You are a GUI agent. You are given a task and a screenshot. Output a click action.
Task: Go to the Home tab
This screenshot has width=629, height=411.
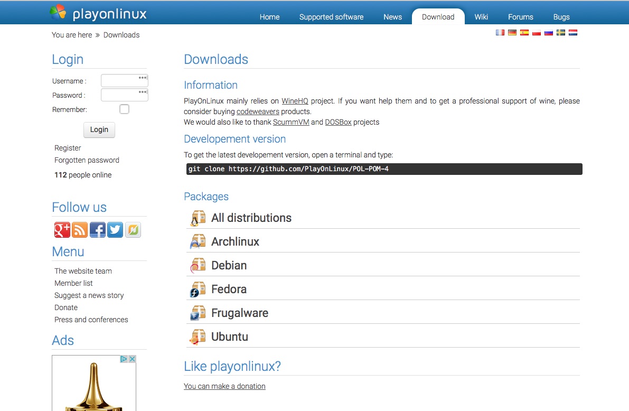[x=269, y=17]
